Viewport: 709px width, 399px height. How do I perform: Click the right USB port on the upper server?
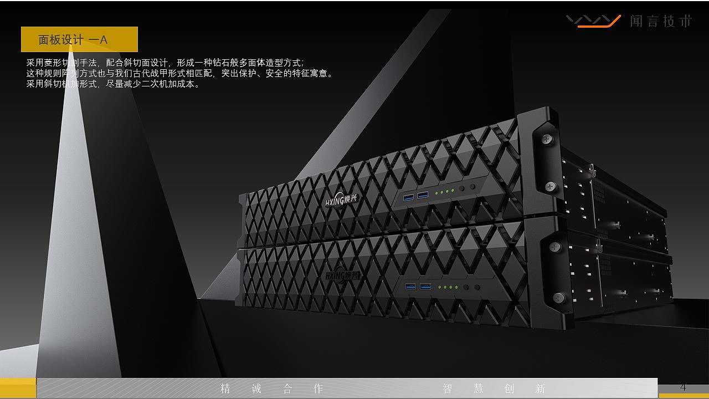tap(423, 195)
